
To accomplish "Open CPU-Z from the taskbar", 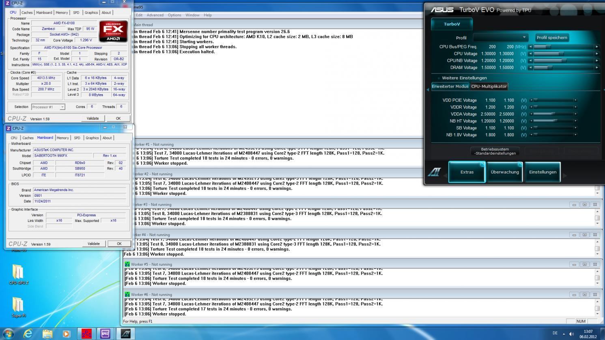I will point(105,334).
